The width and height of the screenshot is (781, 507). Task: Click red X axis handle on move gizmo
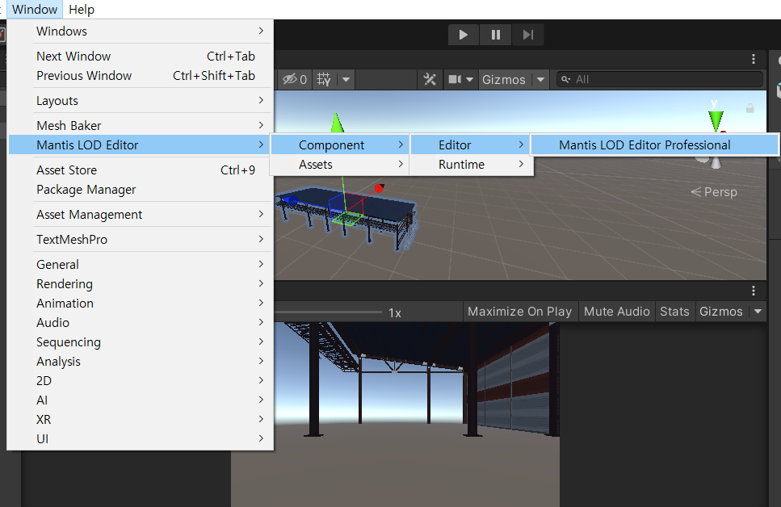click(379, 188)
